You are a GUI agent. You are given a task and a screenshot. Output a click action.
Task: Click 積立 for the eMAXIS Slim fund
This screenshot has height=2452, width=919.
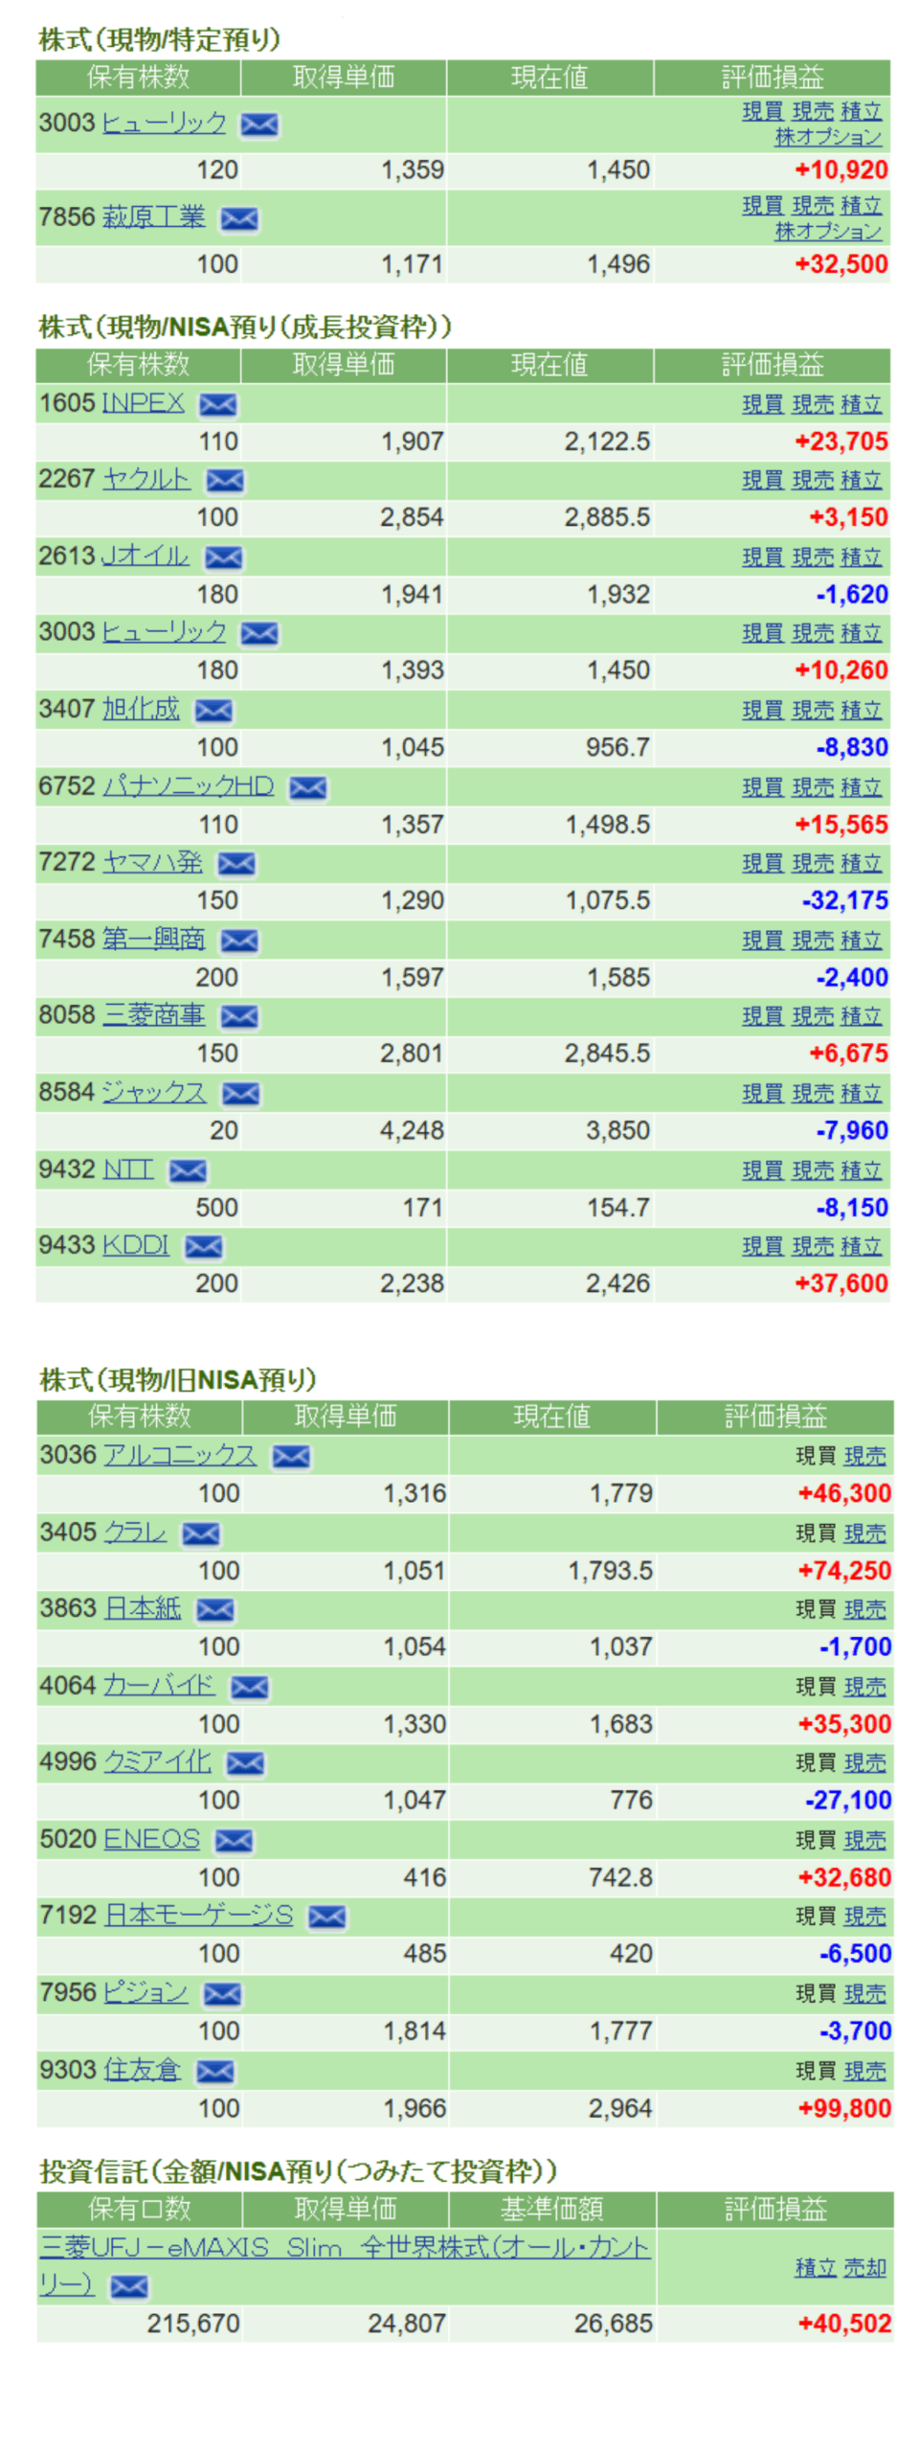pos(816,2267)
